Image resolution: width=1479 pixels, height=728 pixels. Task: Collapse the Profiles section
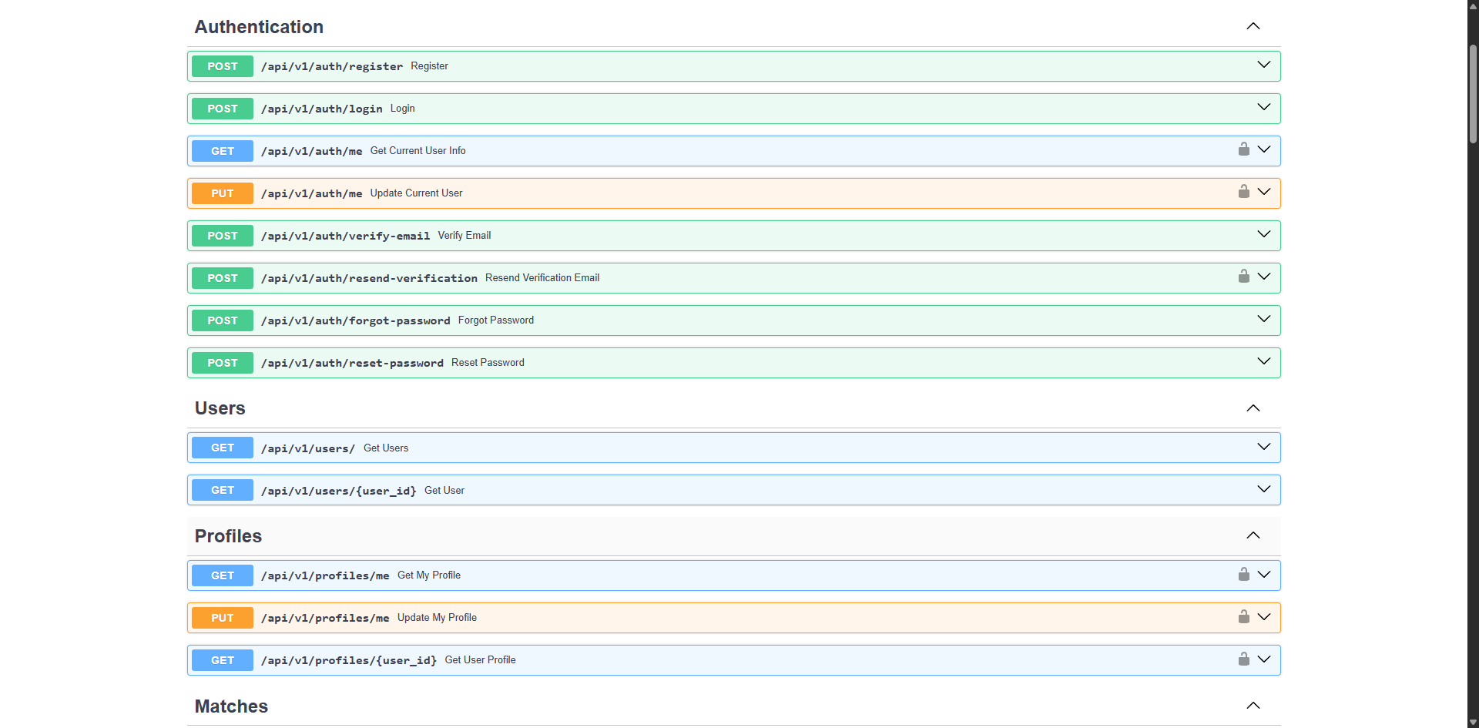point(1253,535)
